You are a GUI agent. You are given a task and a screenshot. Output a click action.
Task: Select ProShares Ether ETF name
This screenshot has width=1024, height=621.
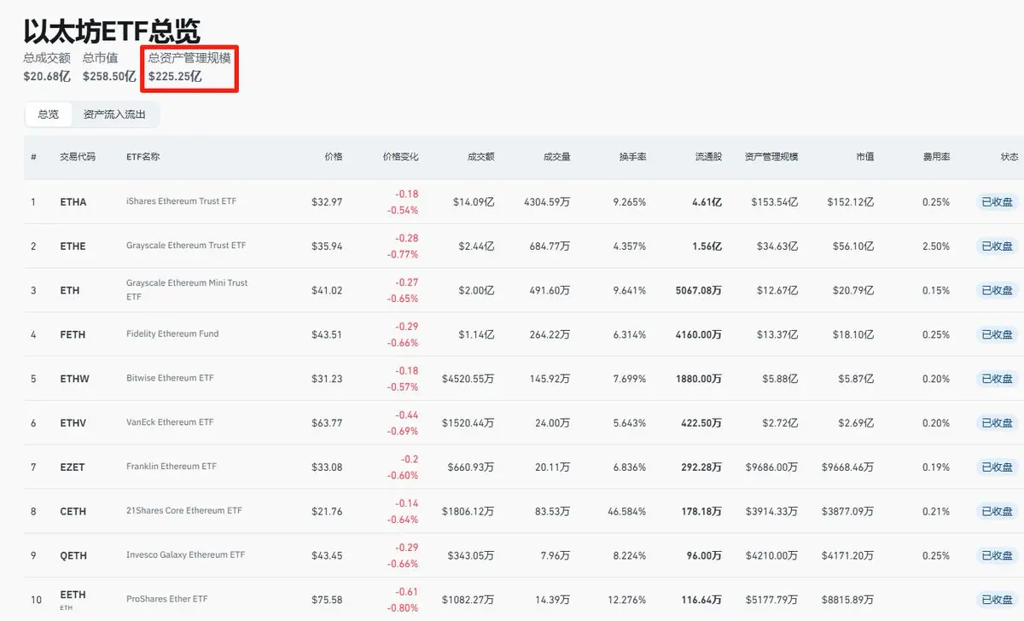coord(167,600)
